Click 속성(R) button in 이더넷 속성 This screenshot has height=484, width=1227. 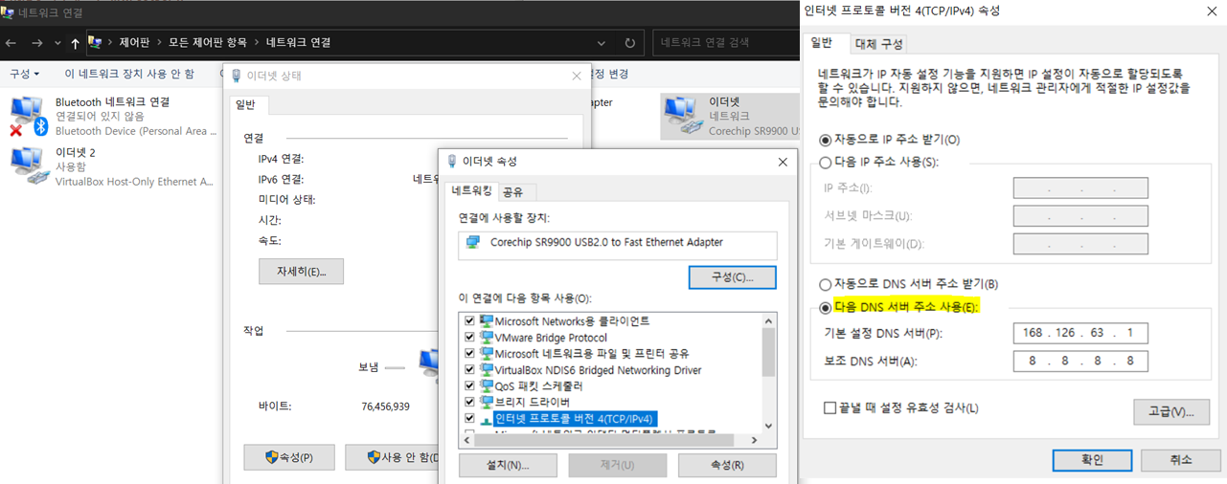[727, 466]
